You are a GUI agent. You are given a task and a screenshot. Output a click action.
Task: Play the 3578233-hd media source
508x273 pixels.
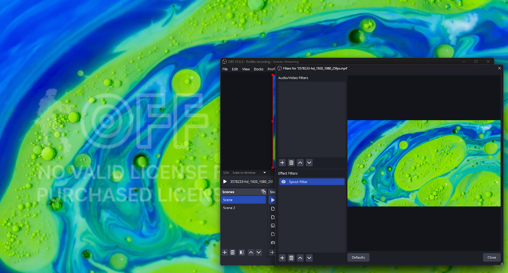click(225, 181)
